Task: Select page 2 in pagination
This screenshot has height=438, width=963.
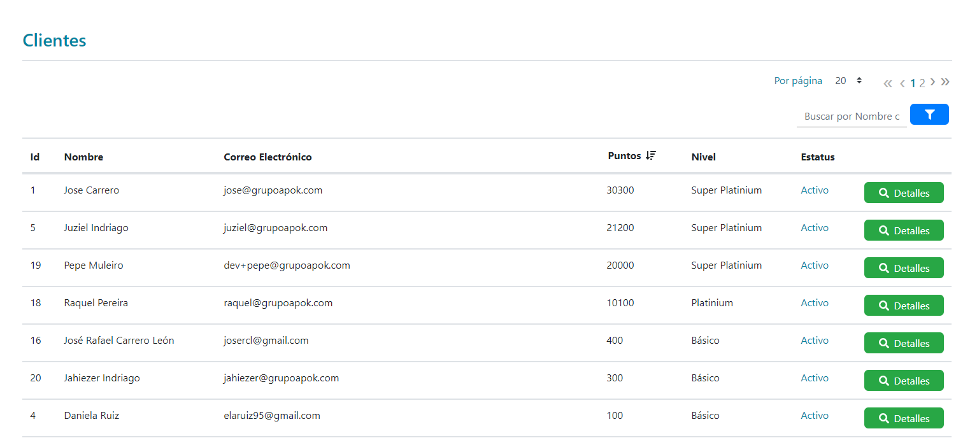Action: (x=922, y=83)
